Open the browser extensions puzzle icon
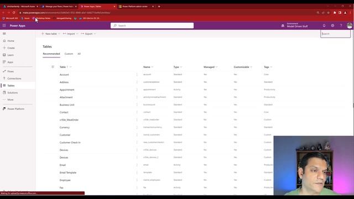 click(x=335, y=13)
